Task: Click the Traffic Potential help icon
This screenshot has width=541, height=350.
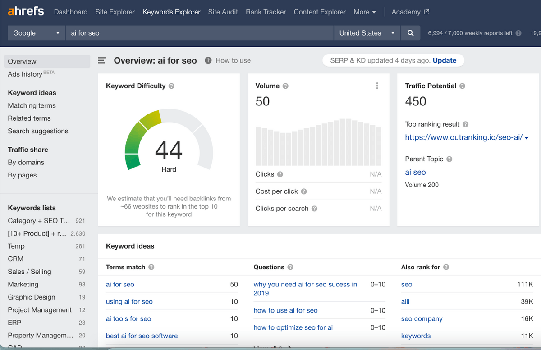Action: pyautogui.click(x=463, y=86)
